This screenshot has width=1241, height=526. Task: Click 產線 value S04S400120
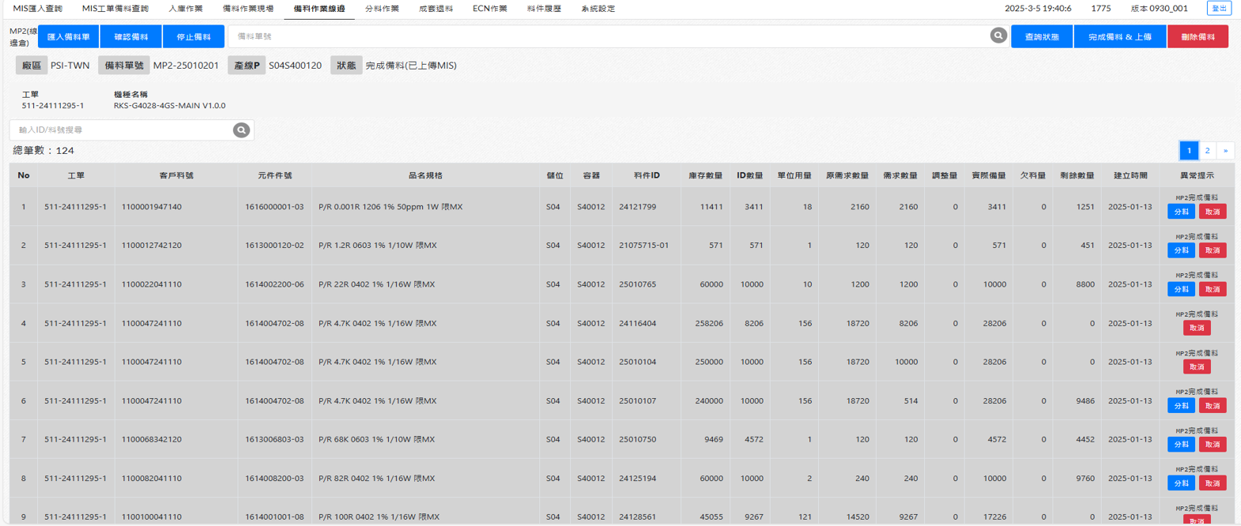tap(295, 66)
